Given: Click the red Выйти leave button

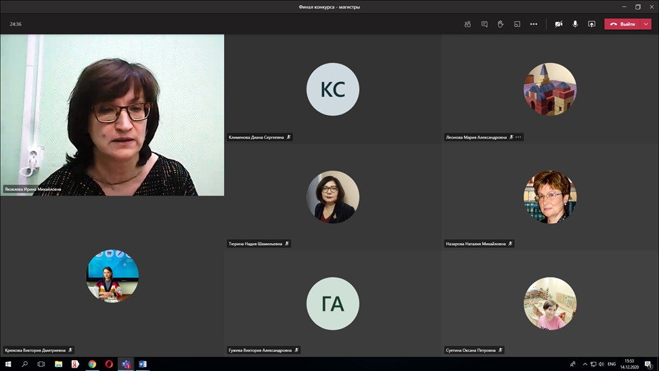Looking at the screenshot, I should pyautogui.click(x=622, y=24).
